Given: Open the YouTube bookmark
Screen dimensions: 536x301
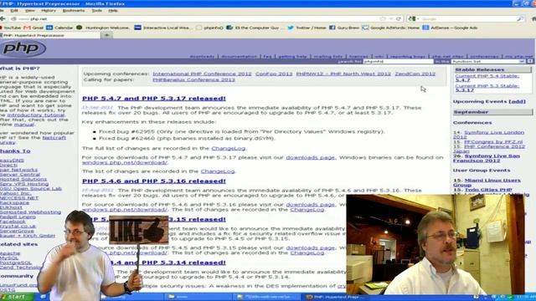Looking at the screenshot, I should [10, 28].
